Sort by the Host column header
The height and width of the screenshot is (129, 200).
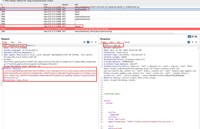pyautogui.click(x=53, y=5)
